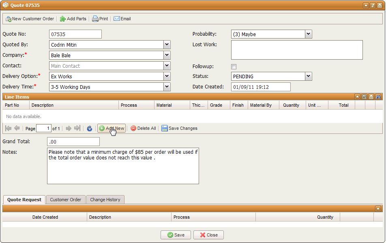Refresh the Line Items grid
386x243 pixels.
point(90,128)
